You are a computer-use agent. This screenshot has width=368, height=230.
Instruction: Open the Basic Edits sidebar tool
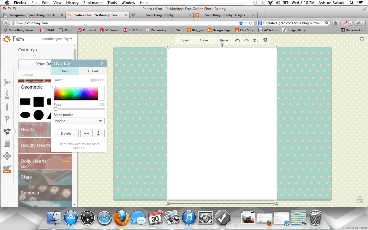tap(7, 82)
